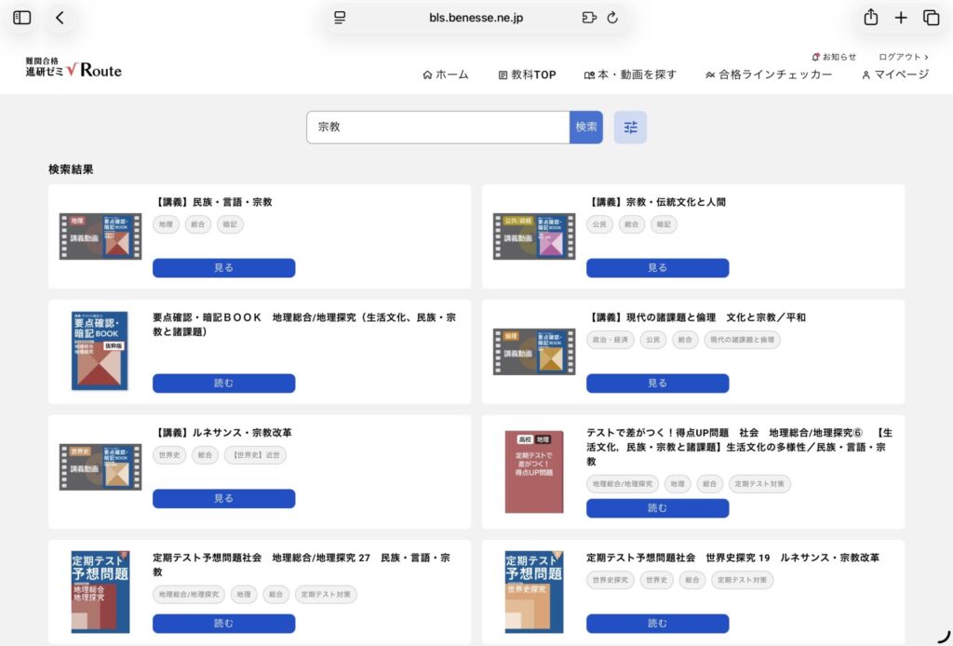Open Safari sidebar panel icon

point(22,18)
